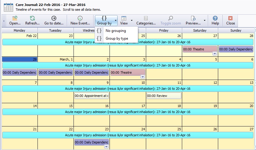
Task: Open the Go to date tool
Action: (54, 18)
